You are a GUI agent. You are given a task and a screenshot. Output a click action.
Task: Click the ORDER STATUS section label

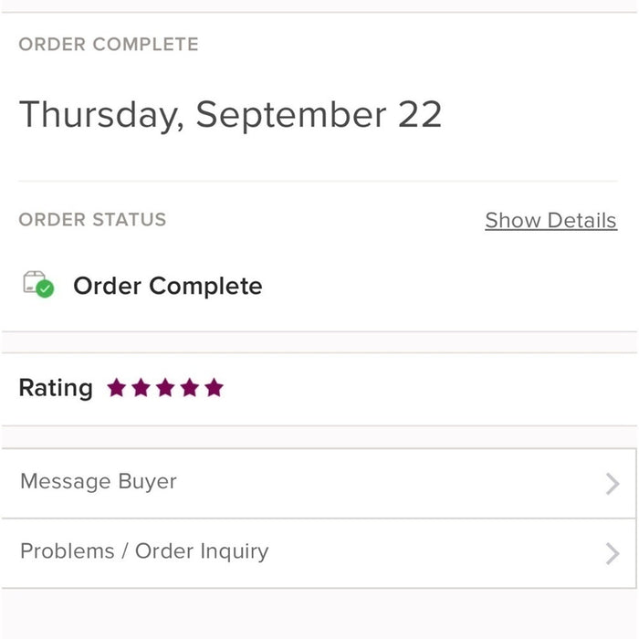pos(92,220)
